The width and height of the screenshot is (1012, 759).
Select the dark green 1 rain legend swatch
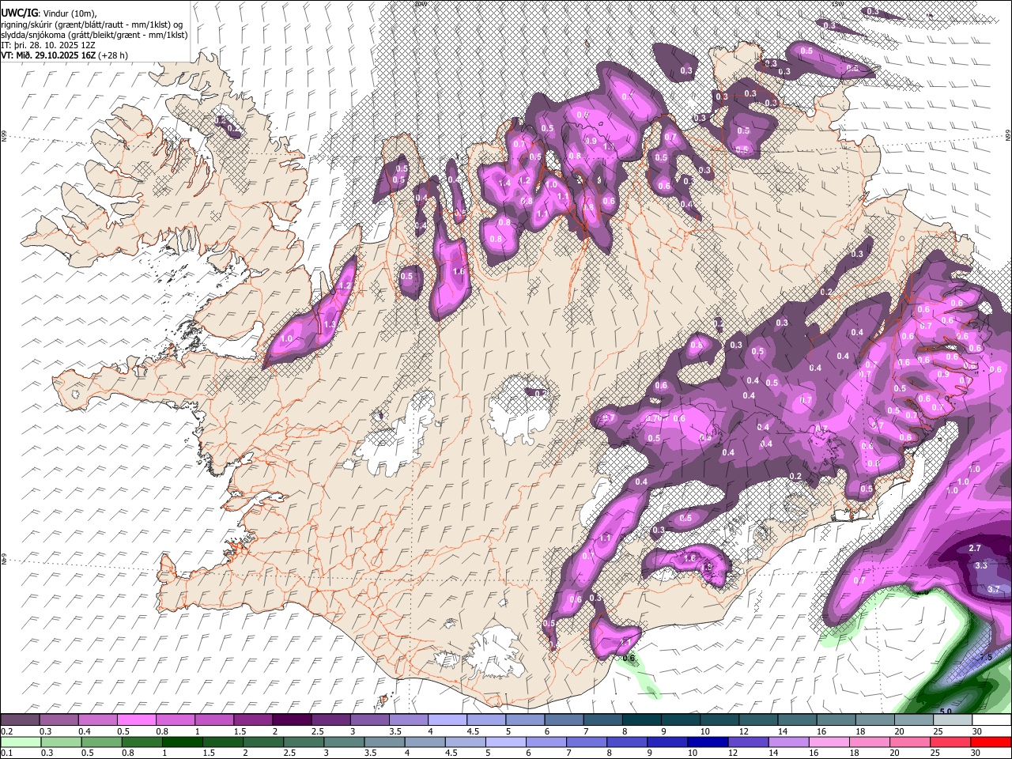click(182, 742)
